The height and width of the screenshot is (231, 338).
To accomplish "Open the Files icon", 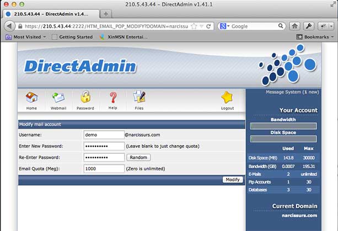I will tap(140, 96).
